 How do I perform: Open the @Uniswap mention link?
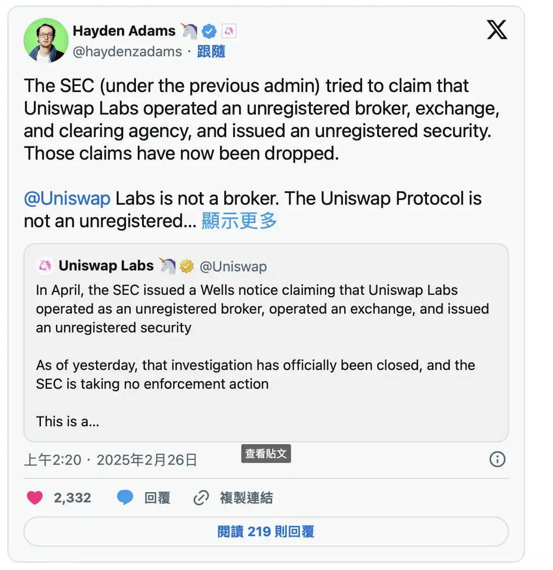click(x=67, y=199)
